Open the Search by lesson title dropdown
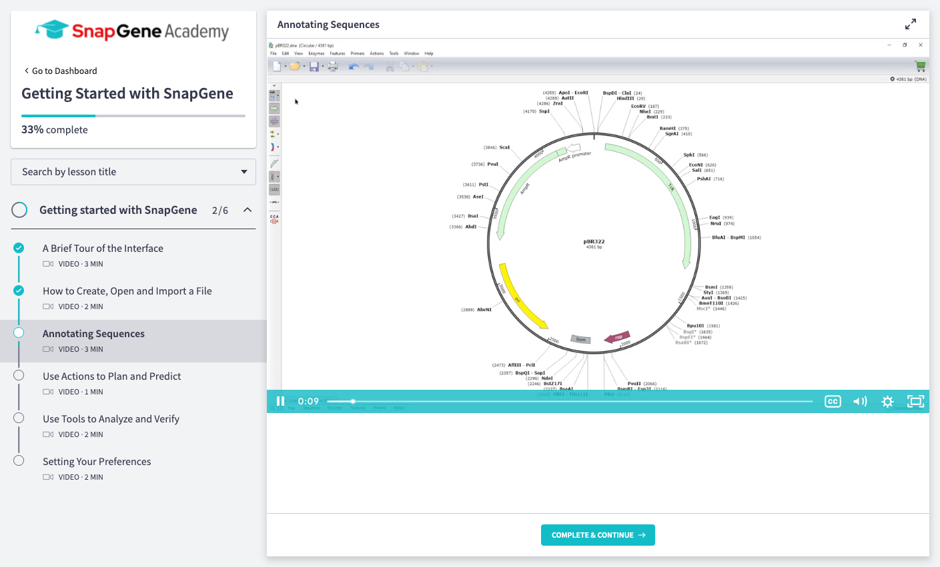Viewport: 940px width, 567px height. [x=133, y=171]
